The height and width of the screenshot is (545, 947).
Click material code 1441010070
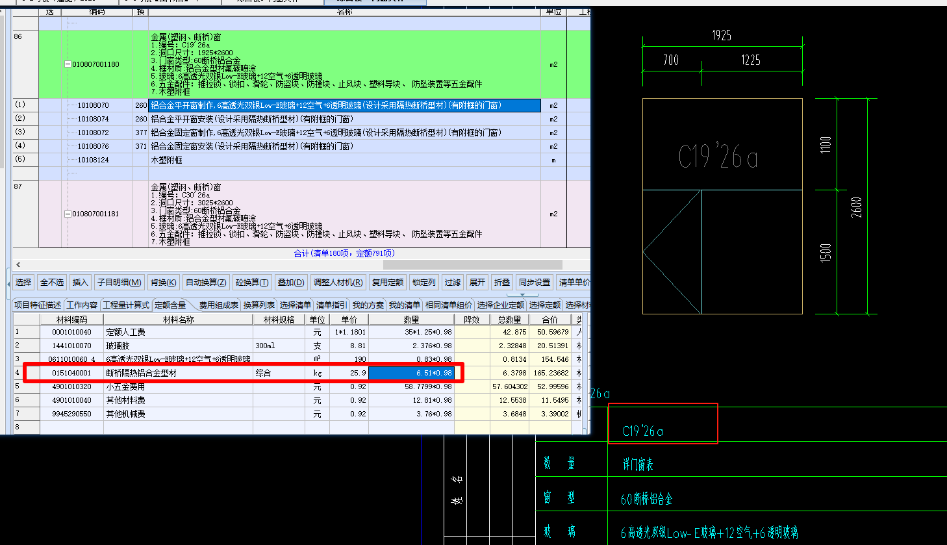(71, 346)
